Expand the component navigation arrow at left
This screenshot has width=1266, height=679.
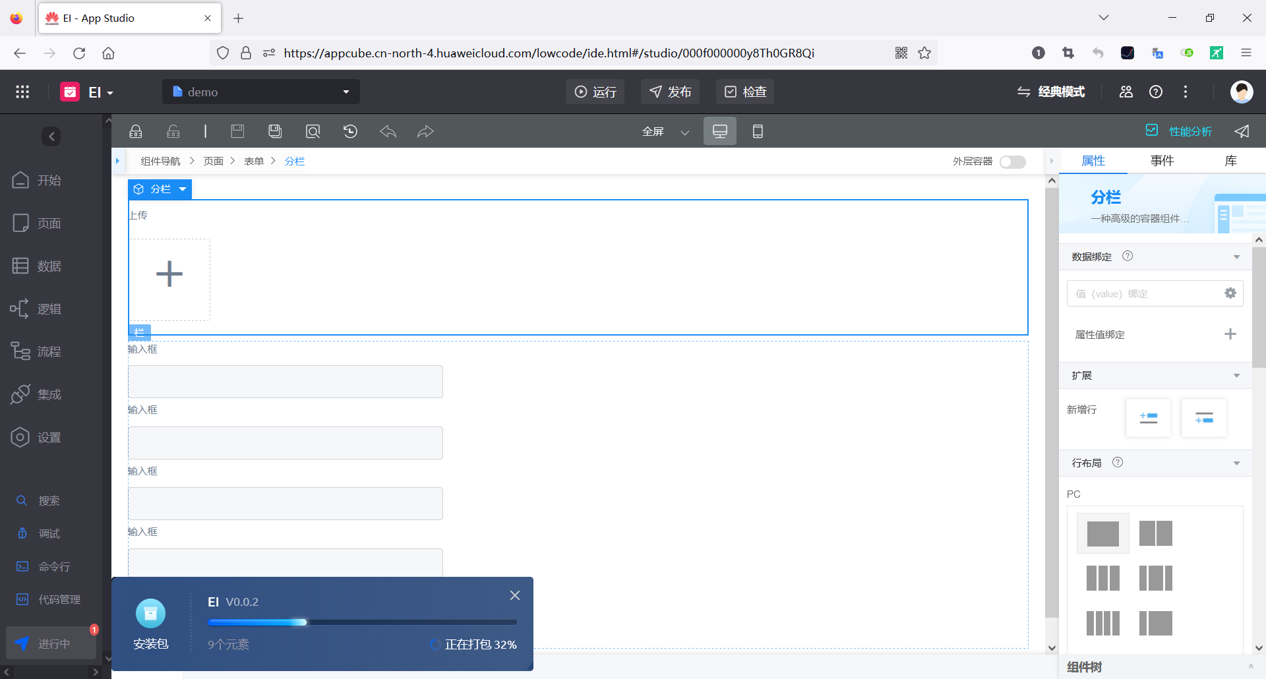[x=117, y=161]
